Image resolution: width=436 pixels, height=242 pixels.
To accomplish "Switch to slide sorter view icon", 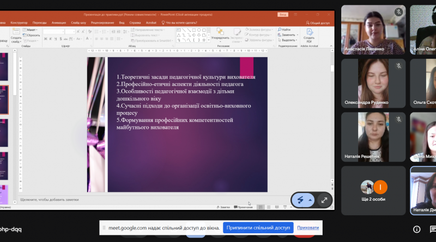I will [x=269, y=207].
